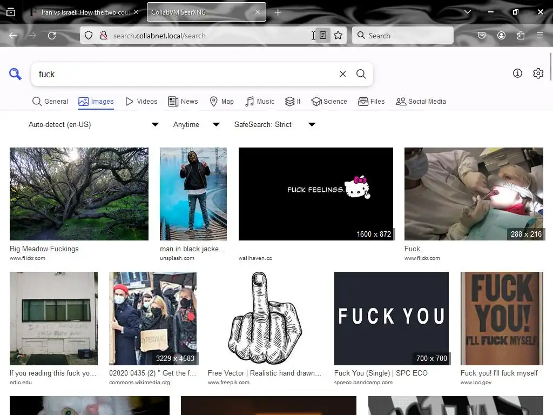
Task: Open the Firefox account icon
Action: 501,35
